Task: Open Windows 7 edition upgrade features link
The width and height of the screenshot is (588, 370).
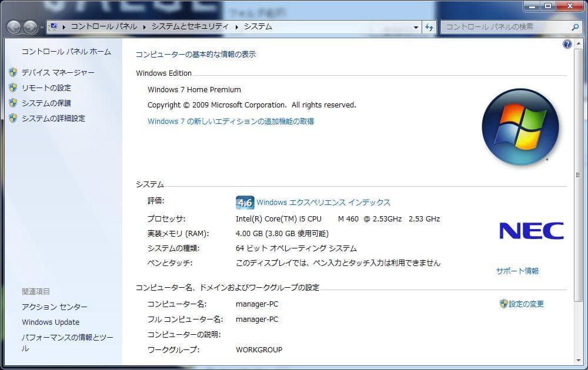Action: pos(230,122)
